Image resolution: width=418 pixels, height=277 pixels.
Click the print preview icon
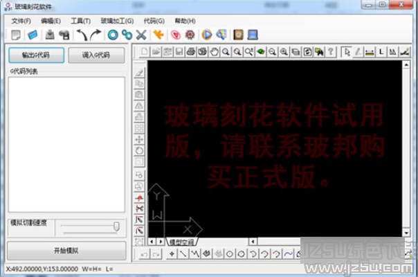tap(203, 51)
